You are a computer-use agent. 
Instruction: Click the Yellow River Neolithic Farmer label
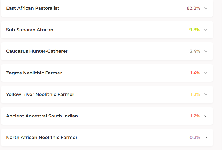click(40, 95)
